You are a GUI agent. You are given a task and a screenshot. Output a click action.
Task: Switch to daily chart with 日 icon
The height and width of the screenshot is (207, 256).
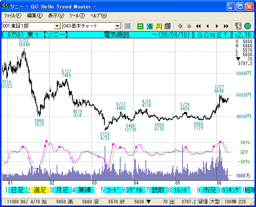click(140, 26)
